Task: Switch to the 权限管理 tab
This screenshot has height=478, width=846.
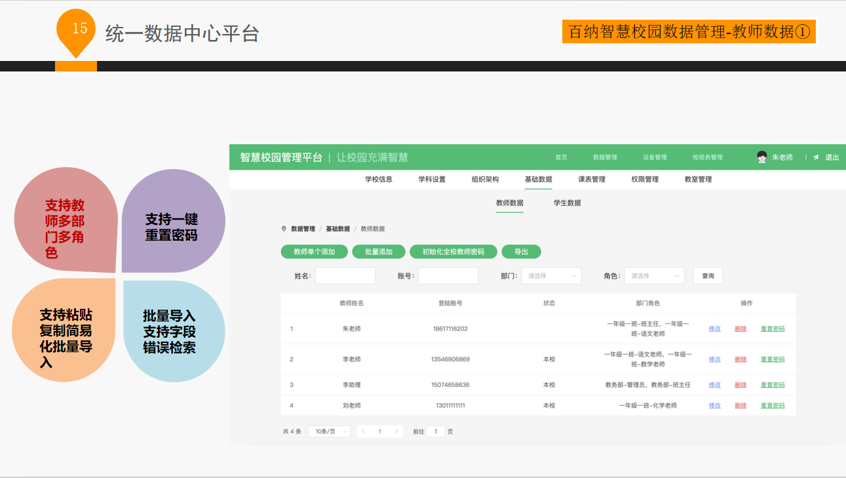Action: click(645, 179)
